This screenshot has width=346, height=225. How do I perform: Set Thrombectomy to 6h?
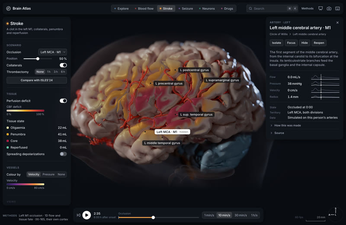[x=63, y=72]
